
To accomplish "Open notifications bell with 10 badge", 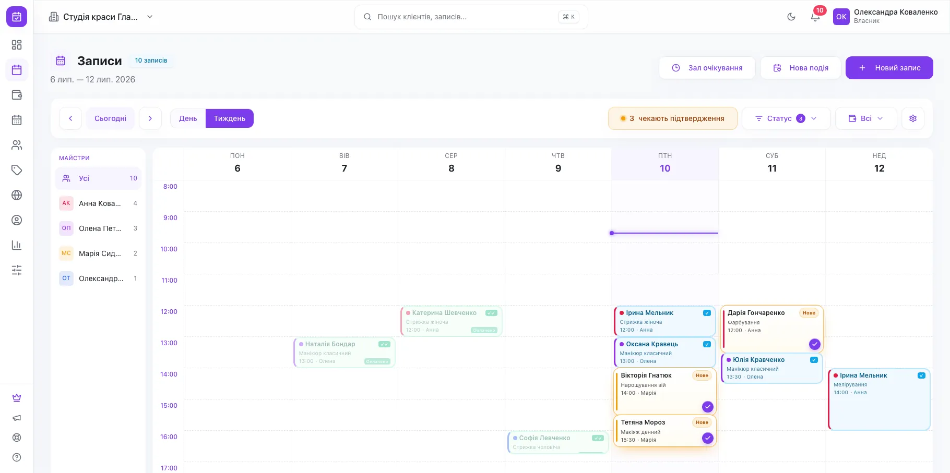I will 815,17.
